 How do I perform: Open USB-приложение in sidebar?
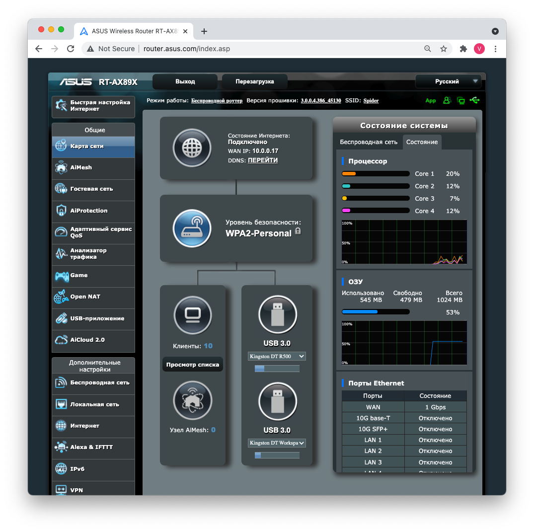pos(93,319)
